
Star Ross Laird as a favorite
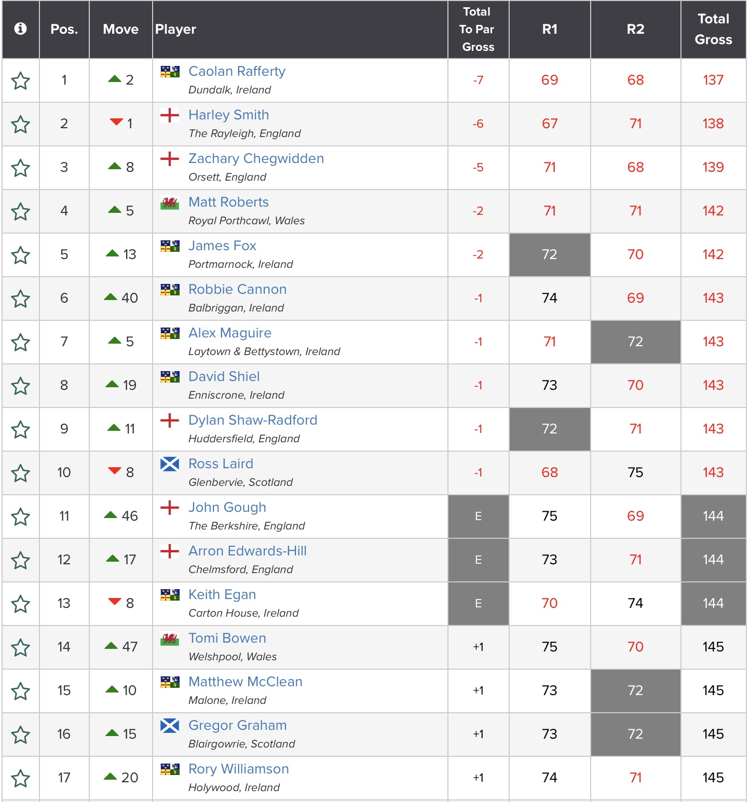[21, 473]
